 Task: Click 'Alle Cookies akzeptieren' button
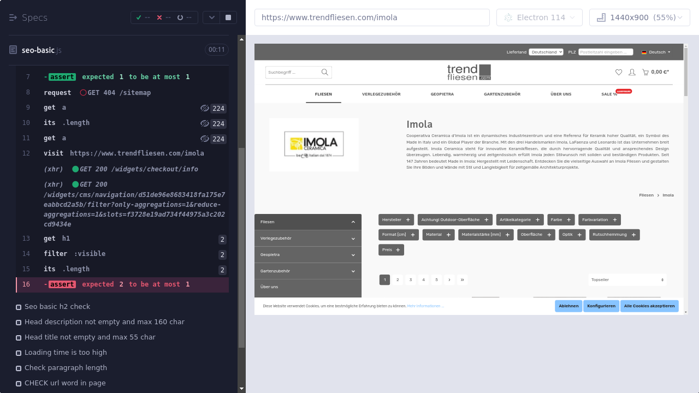(x=649, y=306)
